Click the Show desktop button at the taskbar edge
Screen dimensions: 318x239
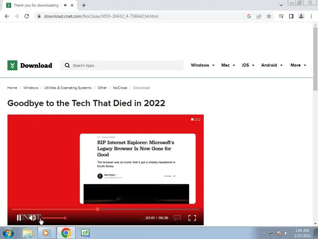tap(316, 233)
